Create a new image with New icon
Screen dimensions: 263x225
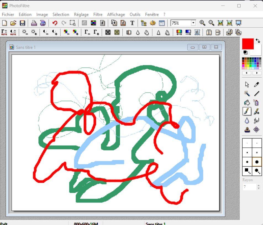4,23
